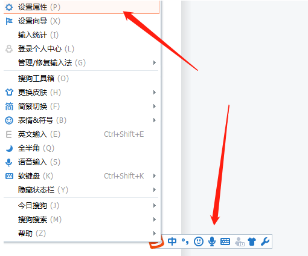
Task: Click the microphone voice input toolbar icon
Action: pos(212,241)
